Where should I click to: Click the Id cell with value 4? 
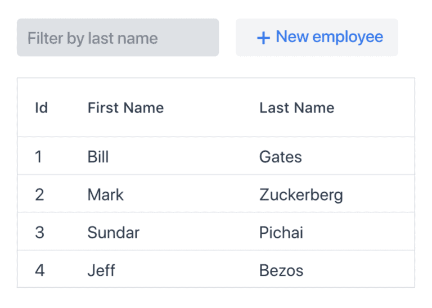coord(39,270)
